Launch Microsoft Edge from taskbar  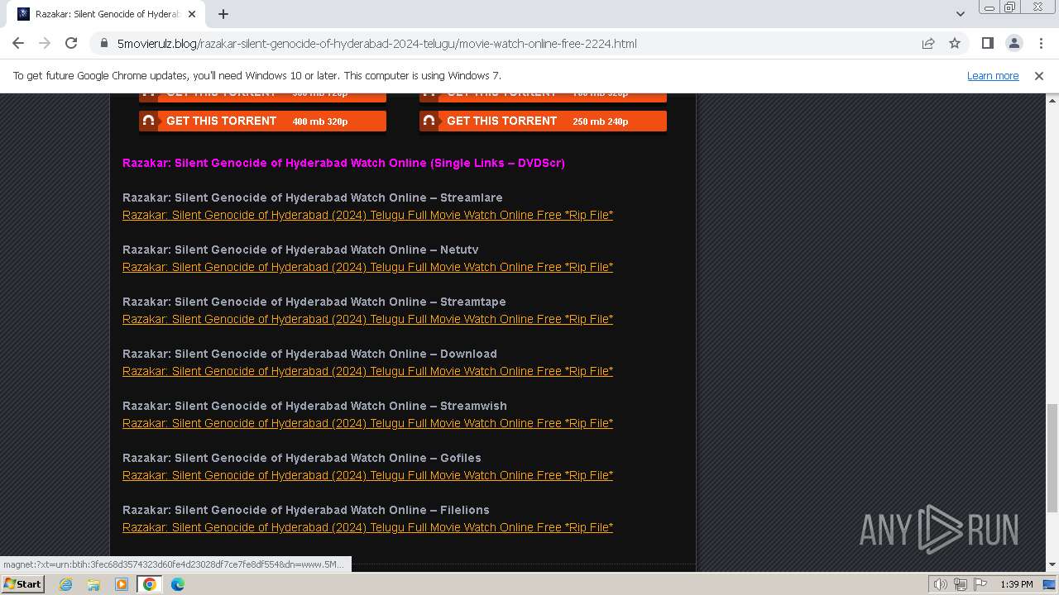[x=178, y=584]
